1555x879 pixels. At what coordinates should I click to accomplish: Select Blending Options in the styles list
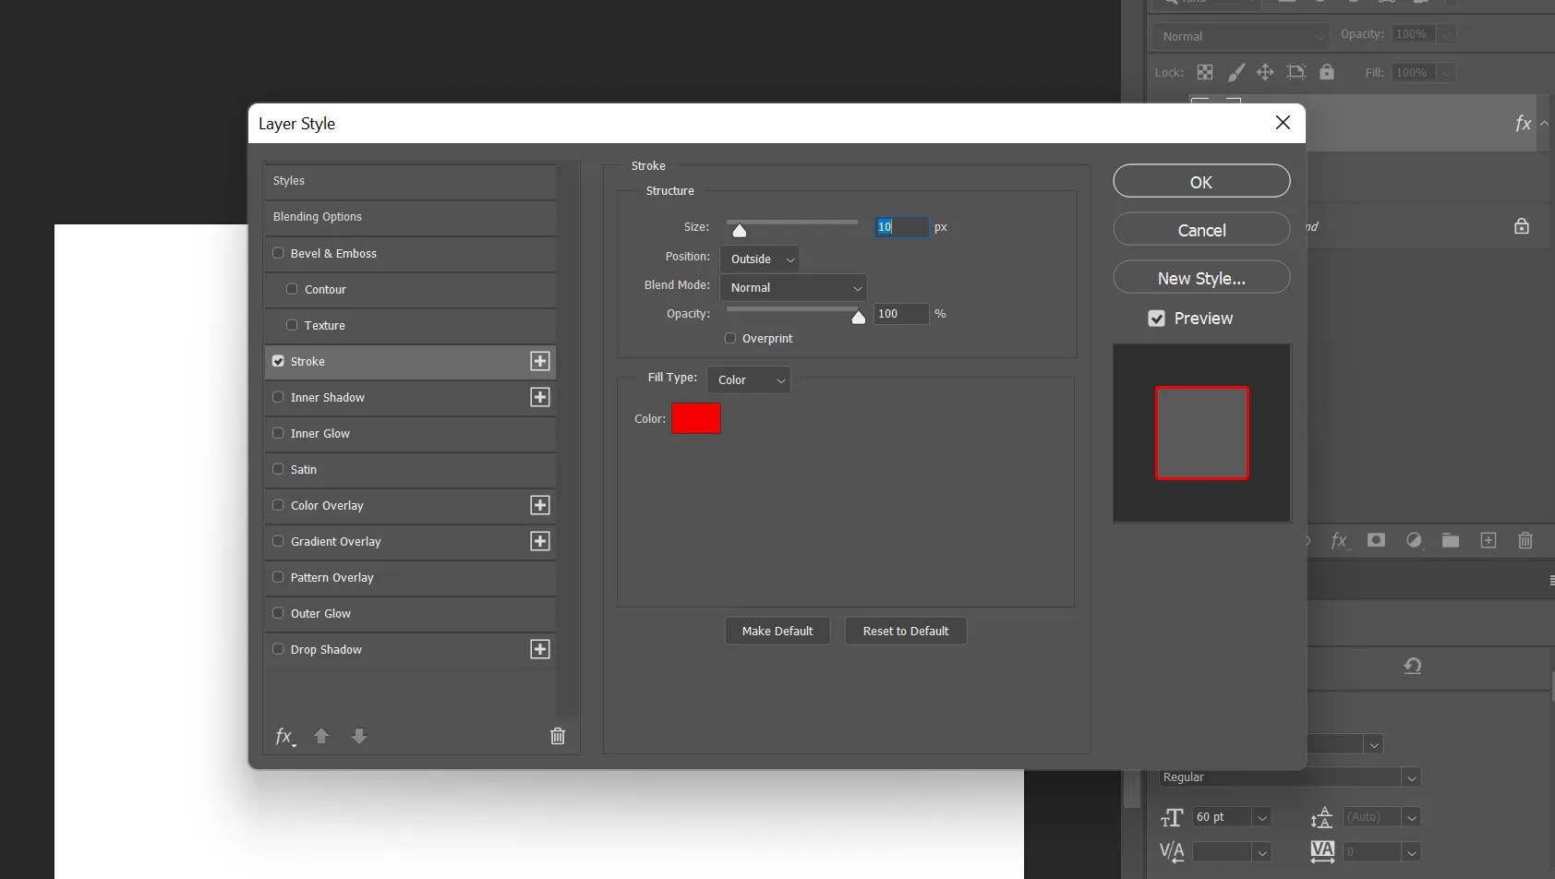point(318,217)
